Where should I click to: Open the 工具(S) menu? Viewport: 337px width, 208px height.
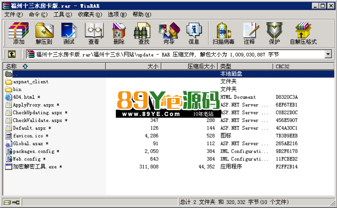point(62,15)
